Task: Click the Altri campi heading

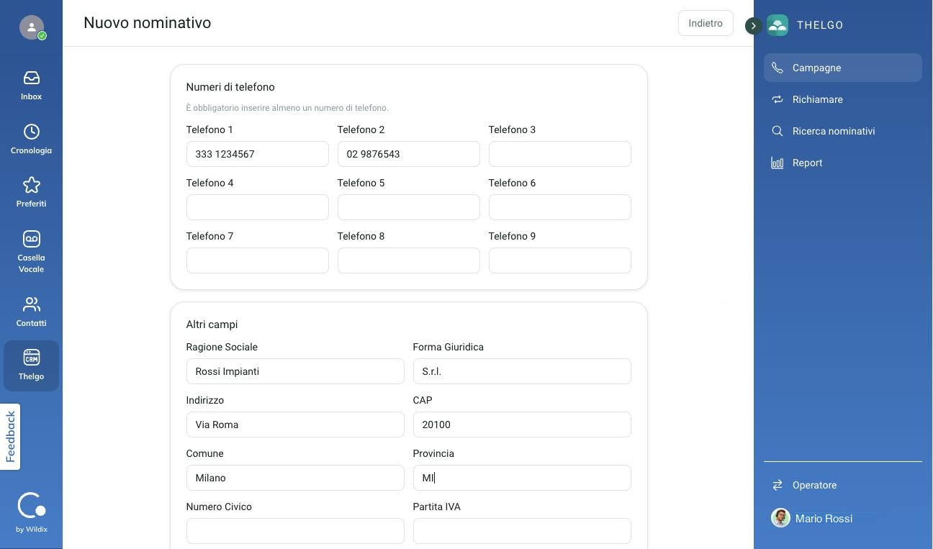Action: [x=212, y=325]
